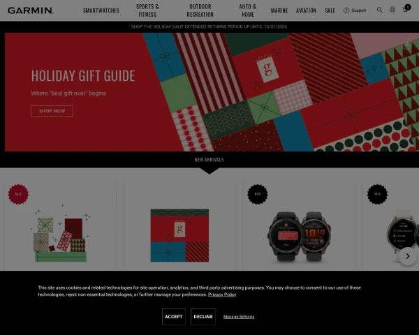
Task: Expand the Auto & Home menu
Action: [x=248, y=10]
